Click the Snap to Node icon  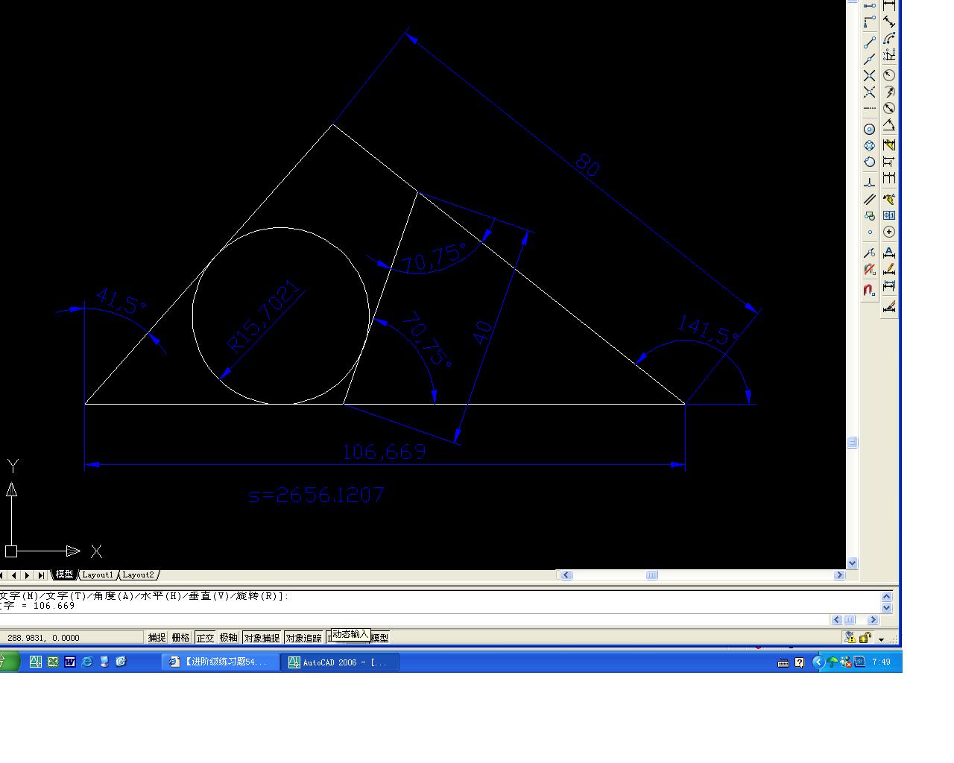[x=870, y=232]
